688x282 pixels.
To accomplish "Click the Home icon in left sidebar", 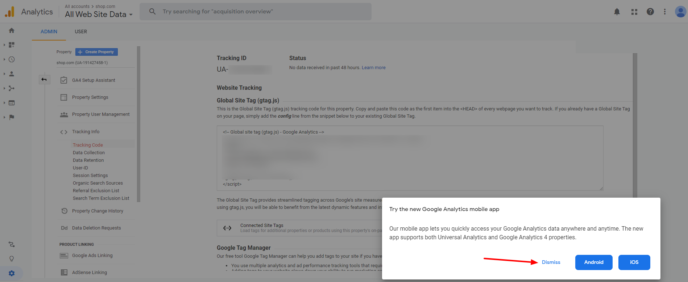I will point(12,30).
